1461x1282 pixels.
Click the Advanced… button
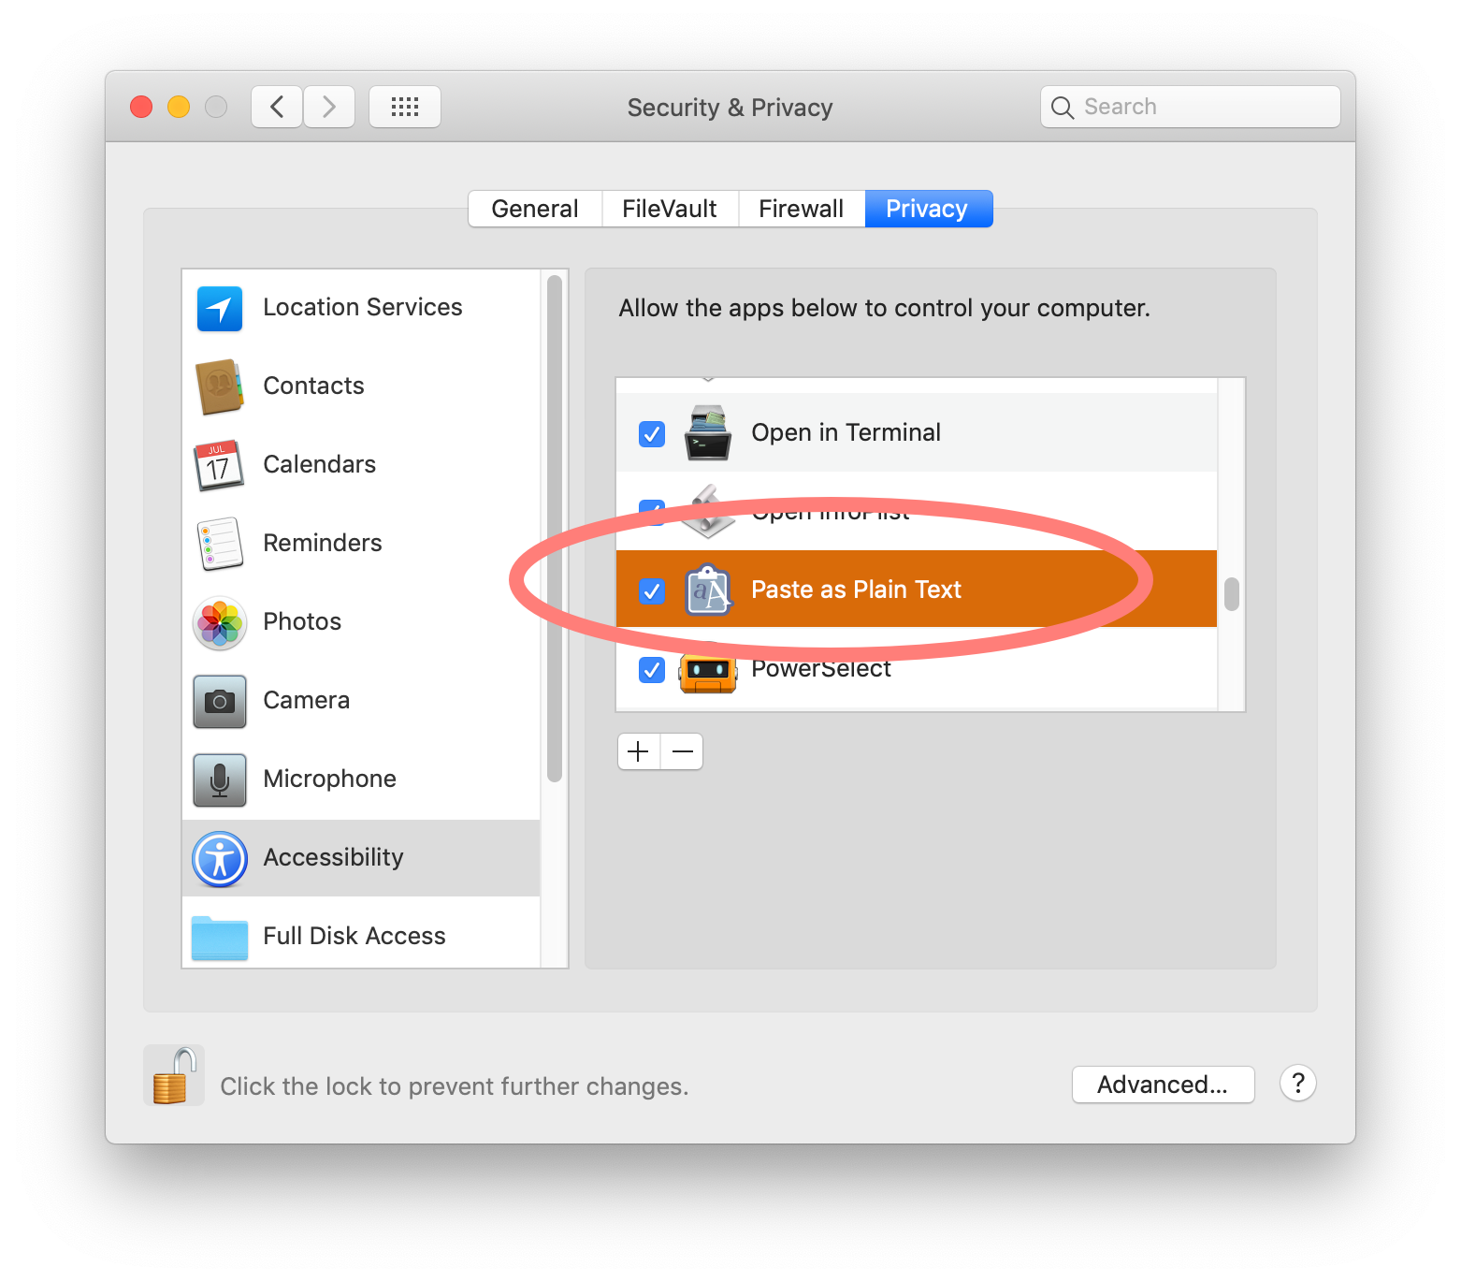(x=1163, y=1085)
